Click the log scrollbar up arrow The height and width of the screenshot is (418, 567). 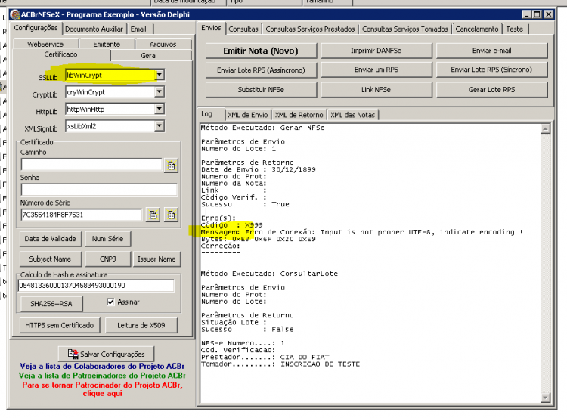(545, 128)
